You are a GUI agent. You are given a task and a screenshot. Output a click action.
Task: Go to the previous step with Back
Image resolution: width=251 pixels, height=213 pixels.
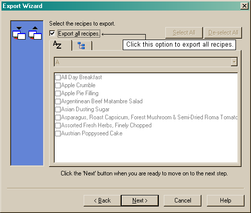tap(102, 200)
